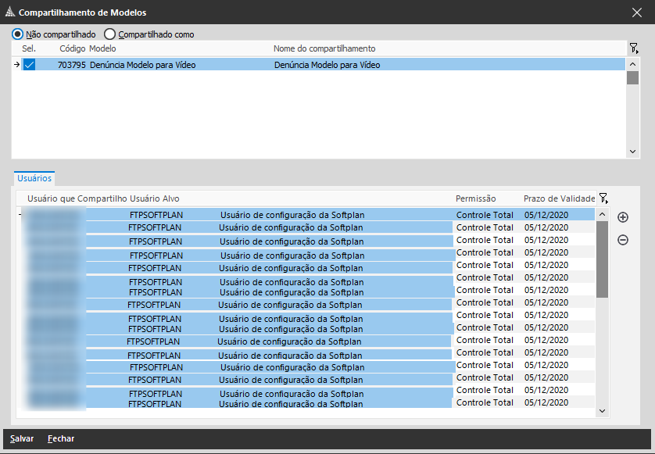655x454 pixels.
Task: Select the Não compartilhado radio button
Action: click(x=17, y=34)
